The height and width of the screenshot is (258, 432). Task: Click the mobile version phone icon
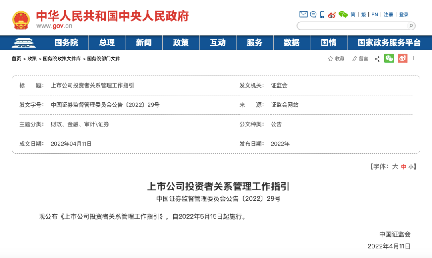[x=322, y=14]
